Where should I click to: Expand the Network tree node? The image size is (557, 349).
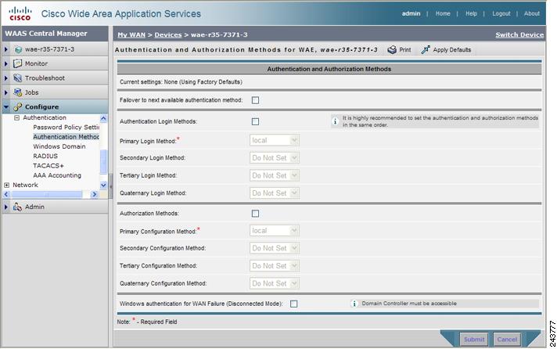tap(6, 185)
